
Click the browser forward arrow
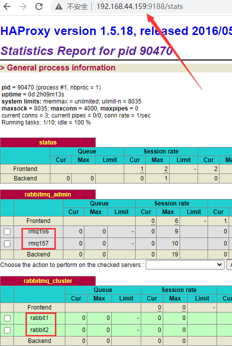pos(22,6)
